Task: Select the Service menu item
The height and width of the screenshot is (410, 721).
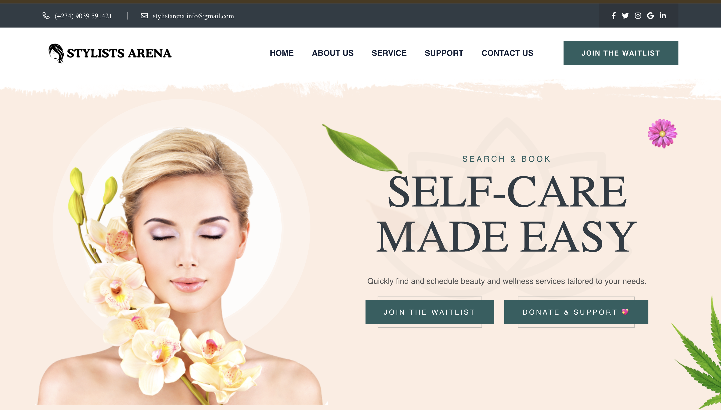Action: click(x=389, y=53)
